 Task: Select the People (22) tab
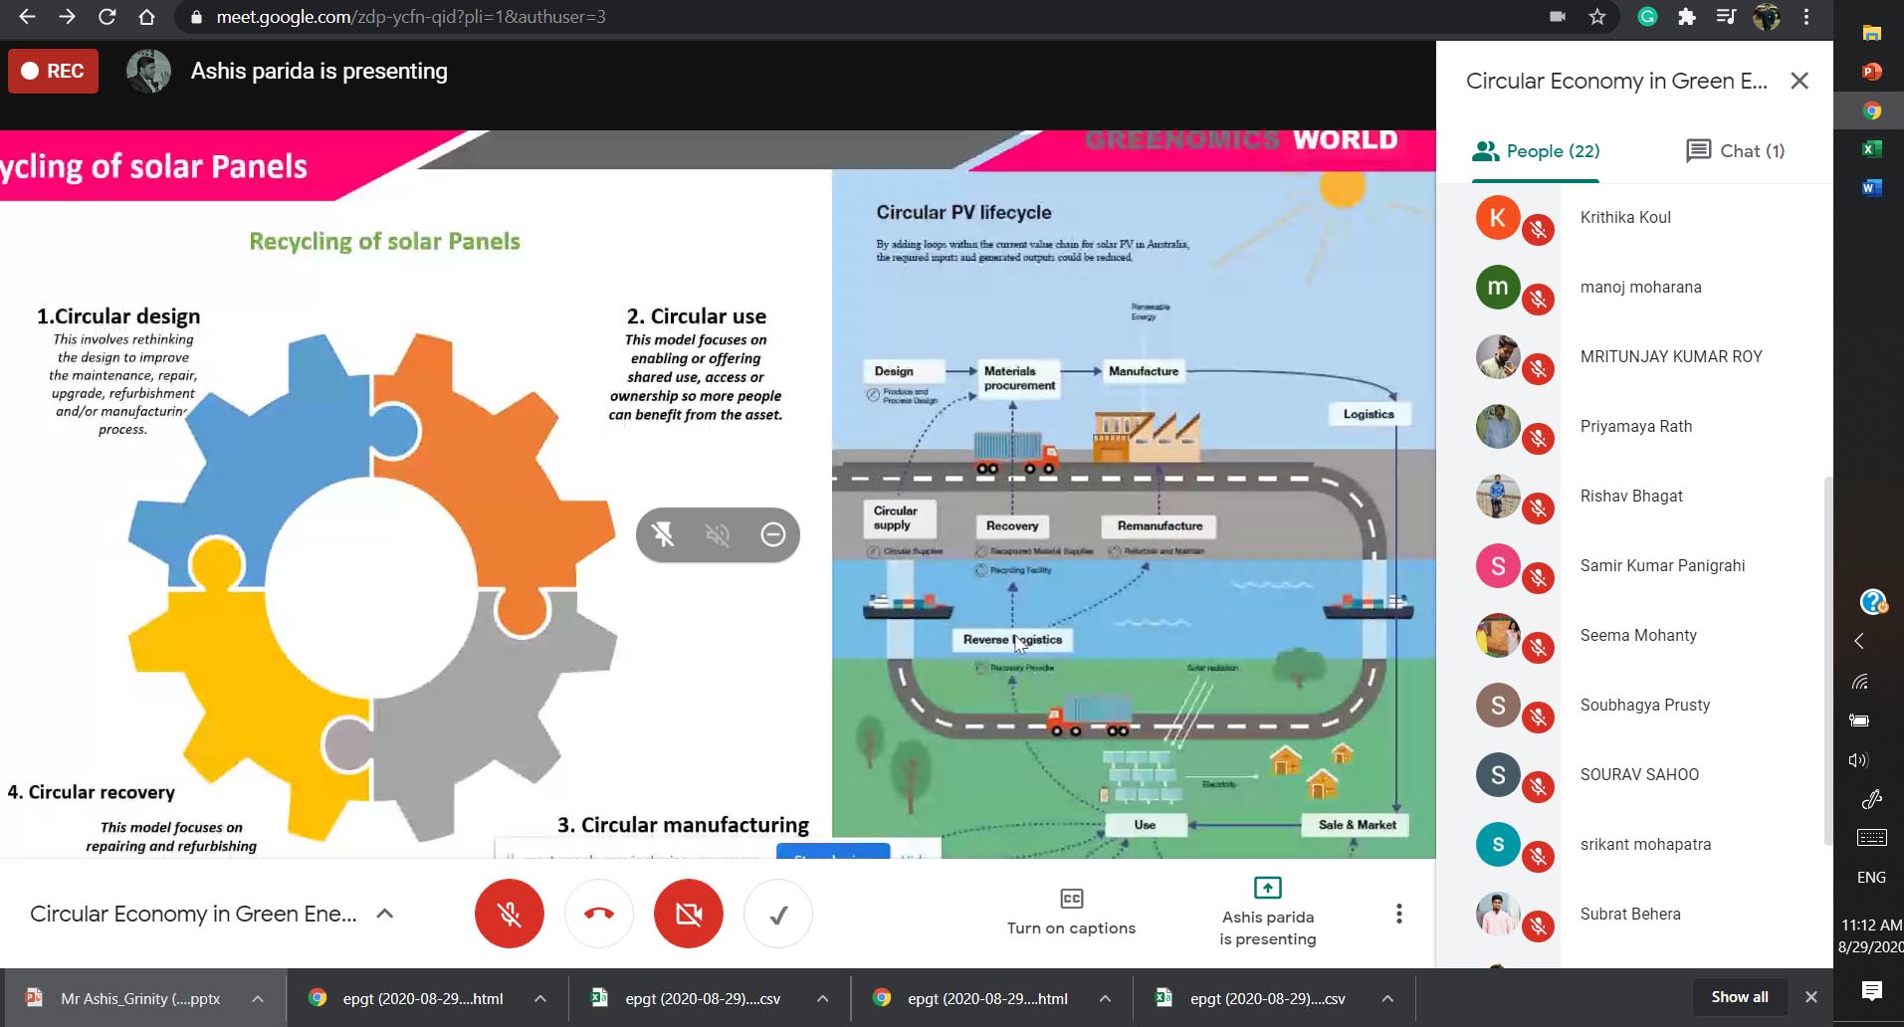[1536, 151]
